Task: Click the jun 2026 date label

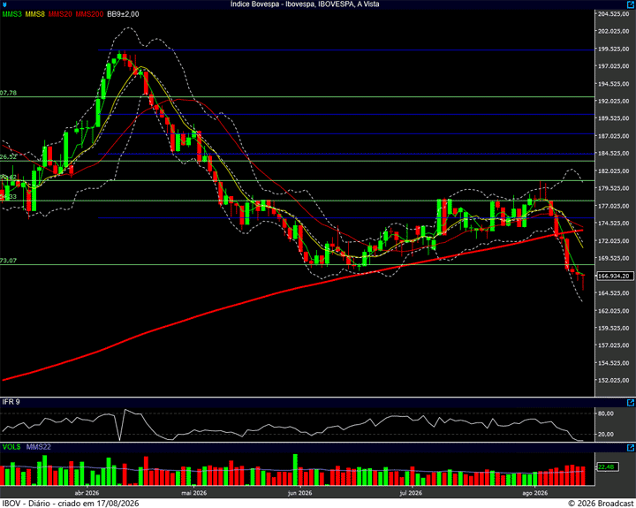Action: 299,493
